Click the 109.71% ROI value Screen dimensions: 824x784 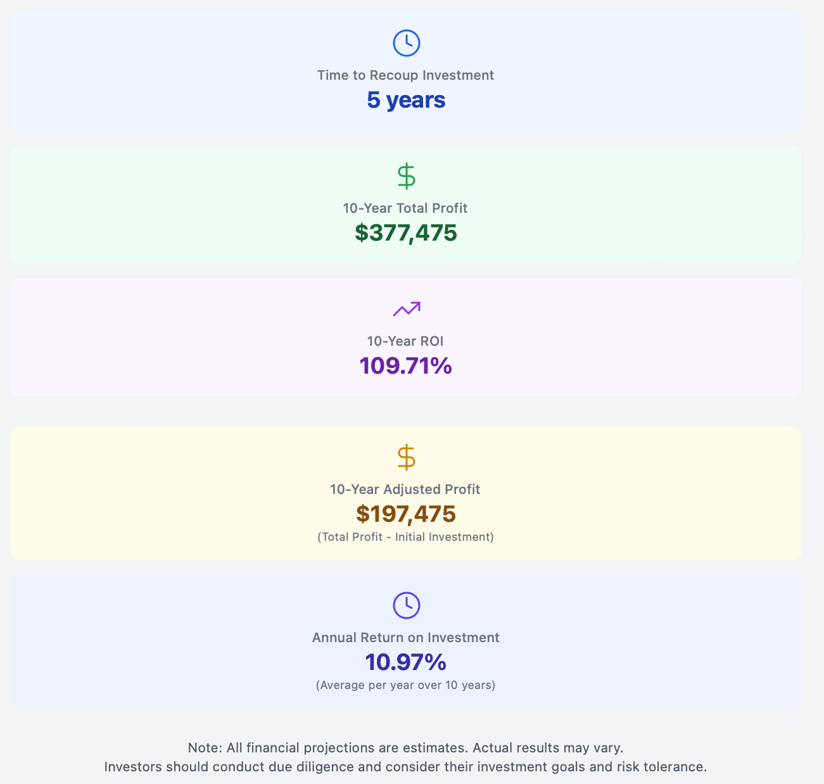tap(406, 366)
